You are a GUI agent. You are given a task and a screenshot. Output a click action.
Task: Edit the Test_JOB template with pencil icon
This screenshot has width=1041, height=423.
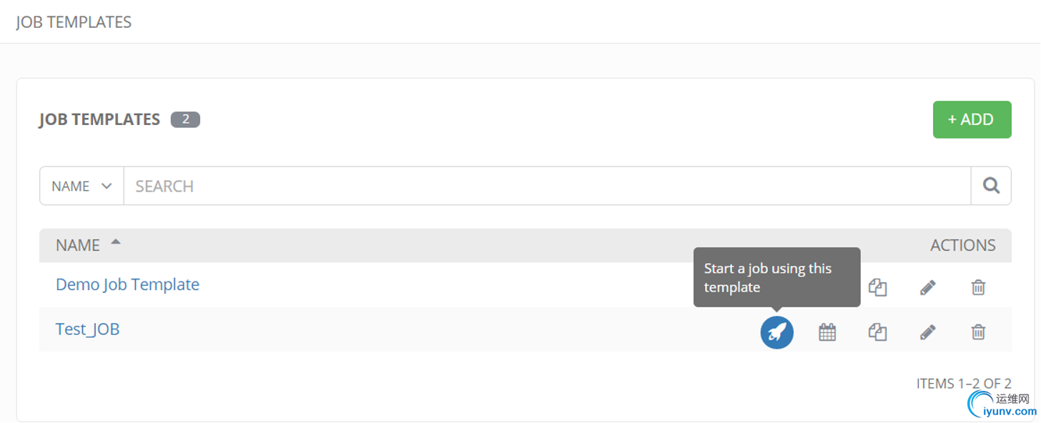coord(927,332)
